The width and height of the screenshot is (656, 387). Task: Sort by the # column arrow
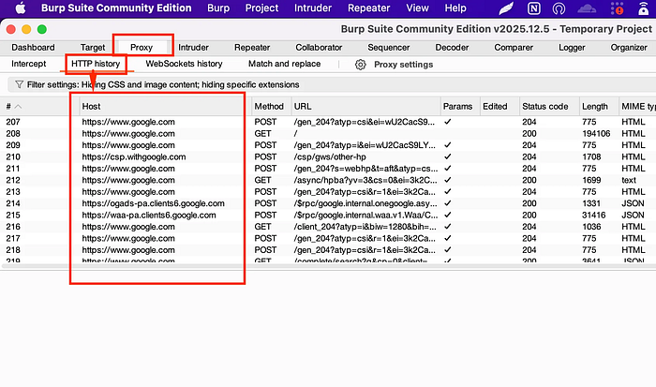pyautogui.click(x=18, y=107)
